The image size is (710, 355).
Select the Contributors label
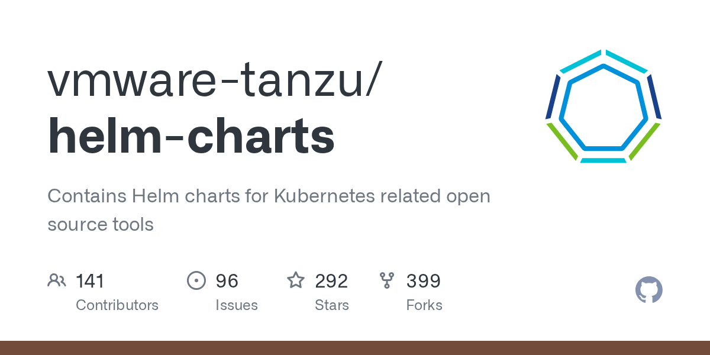coord(117,305)
